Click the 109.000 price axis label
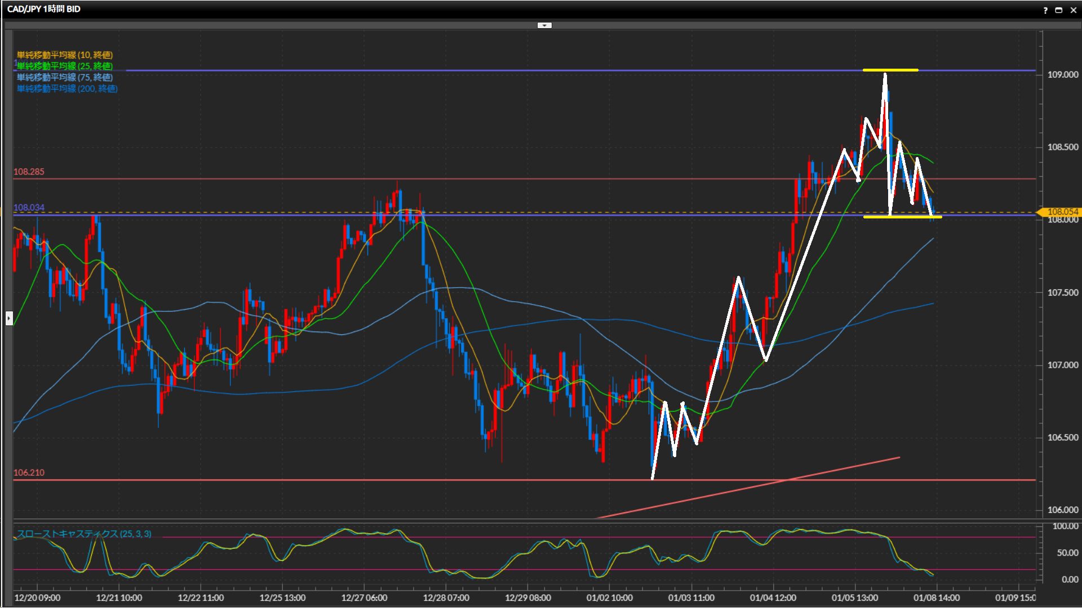 click(1062, 74)
